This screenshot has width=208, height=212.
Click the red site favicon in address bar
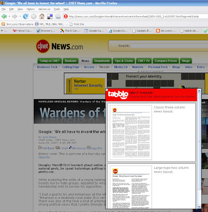65,16
